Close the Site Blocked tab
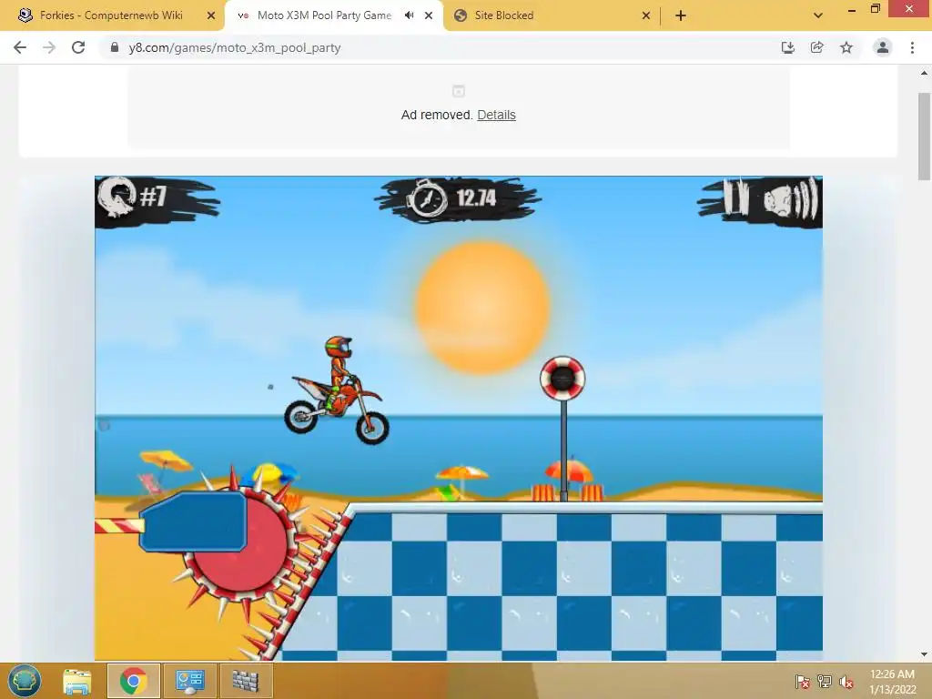 click(646, 15)
